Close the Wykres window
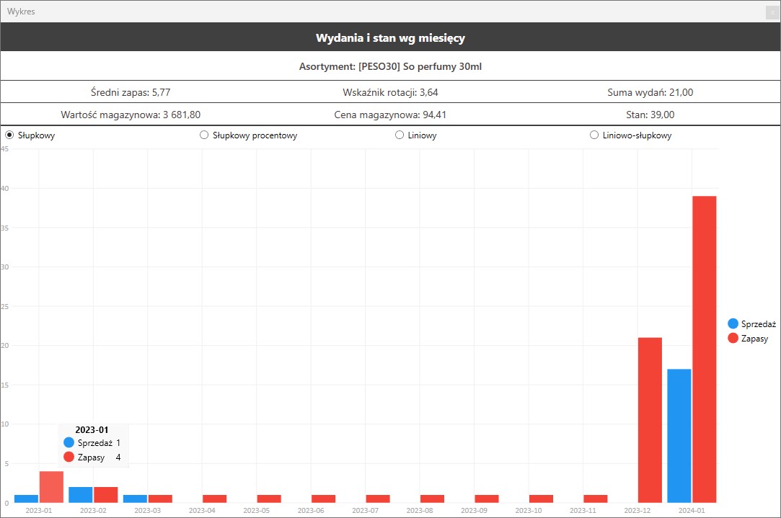Image resolution: width=781 pixels, height=518 pixels. 772,12
